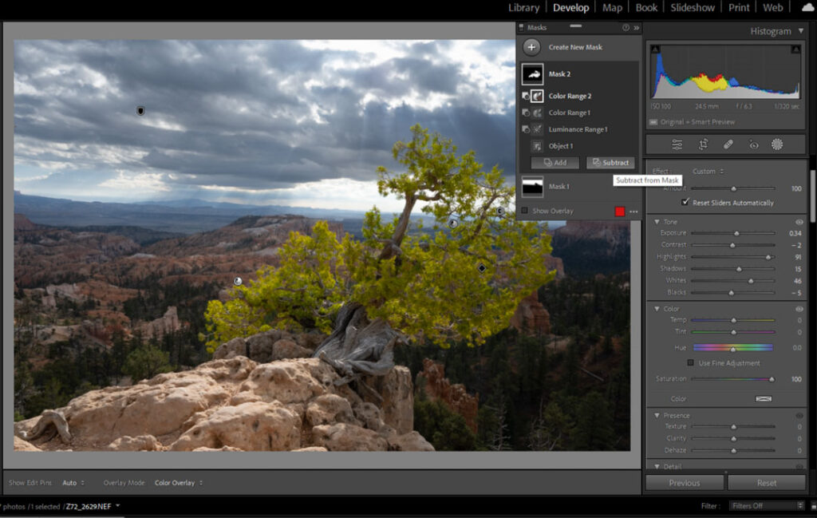Open mask overlay options three-dots menu

coord(633,211)
